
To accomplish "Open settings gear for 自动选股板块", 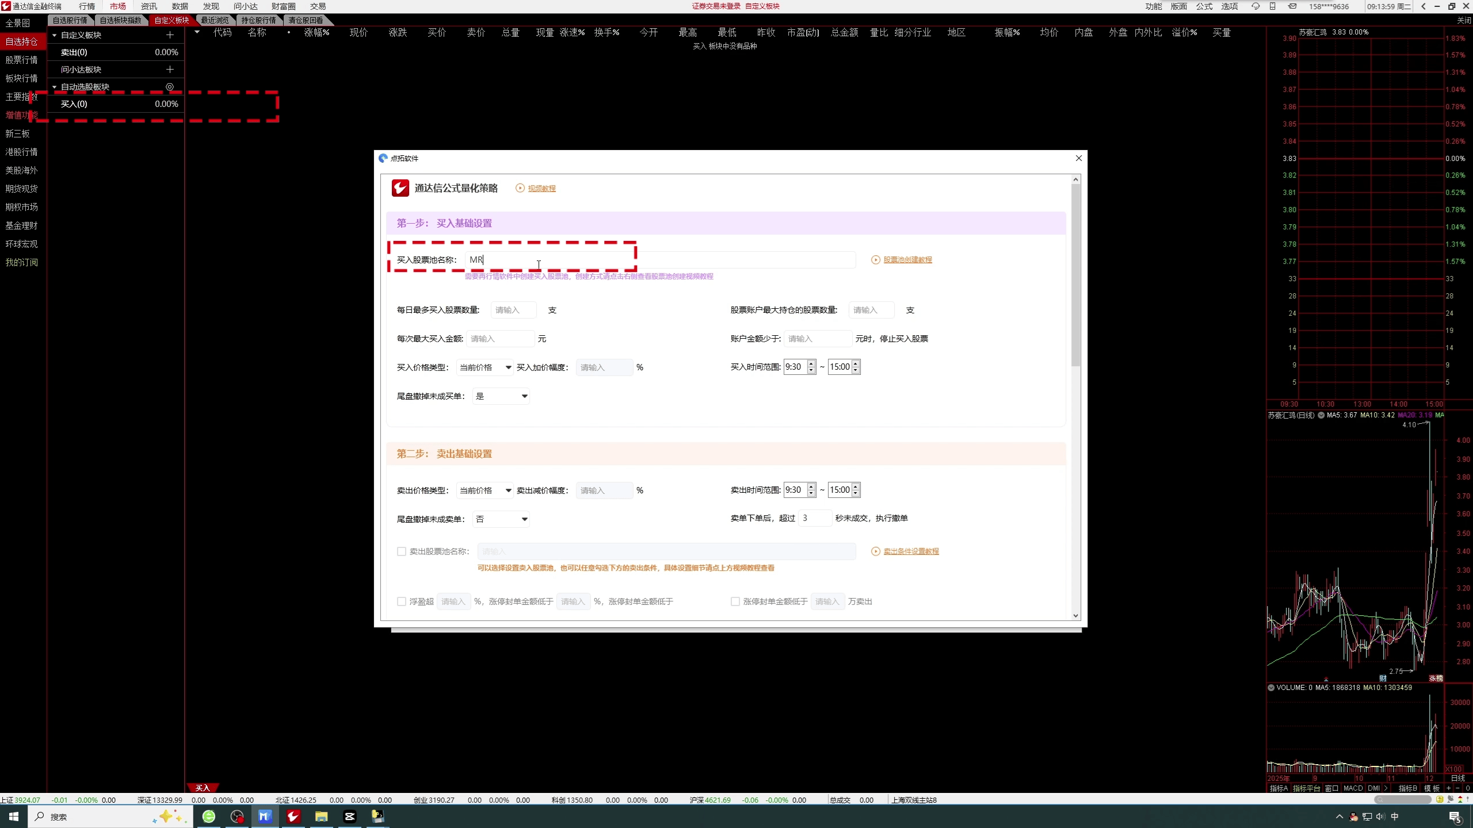I will click(x=170, y=87).
